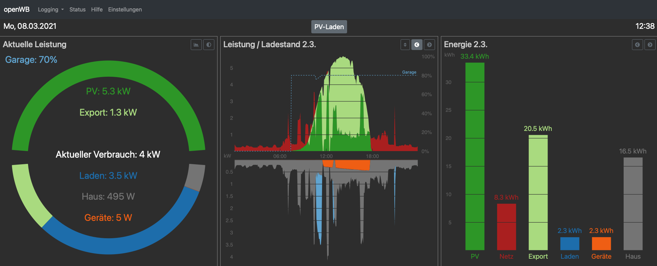The image size is (657, 266).
Task: Click the Laden: 3.5 kW label in power ring
Action: click(108, 176)
